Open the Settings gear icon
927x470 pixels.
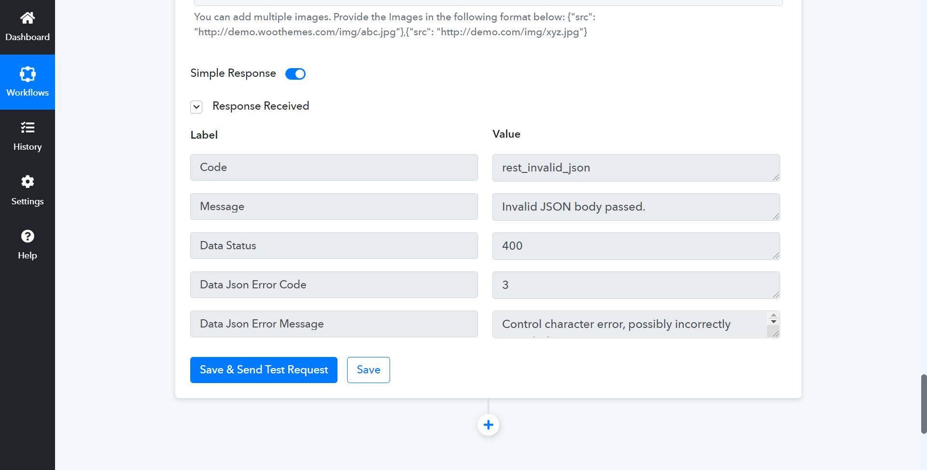(28, 182)
